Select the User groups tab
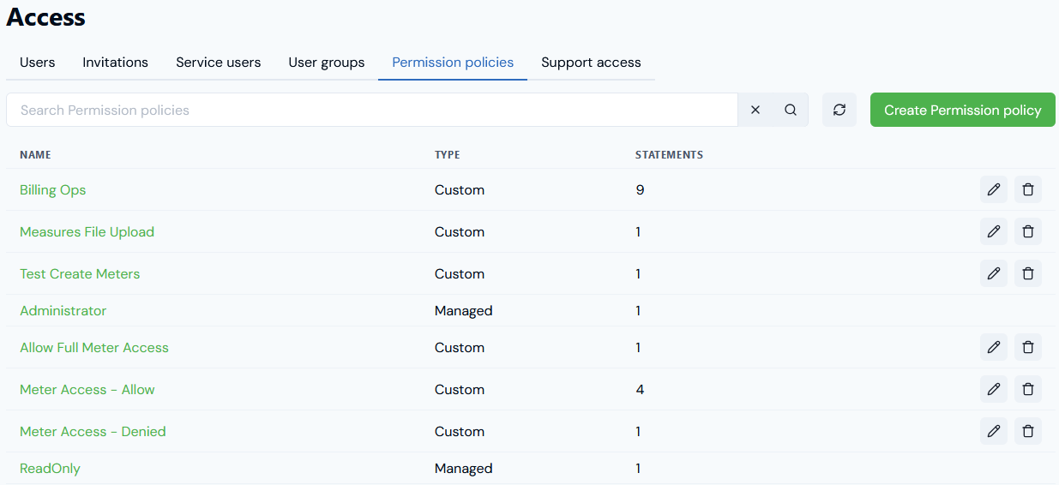1059x485 pixels. click(327, 63)
